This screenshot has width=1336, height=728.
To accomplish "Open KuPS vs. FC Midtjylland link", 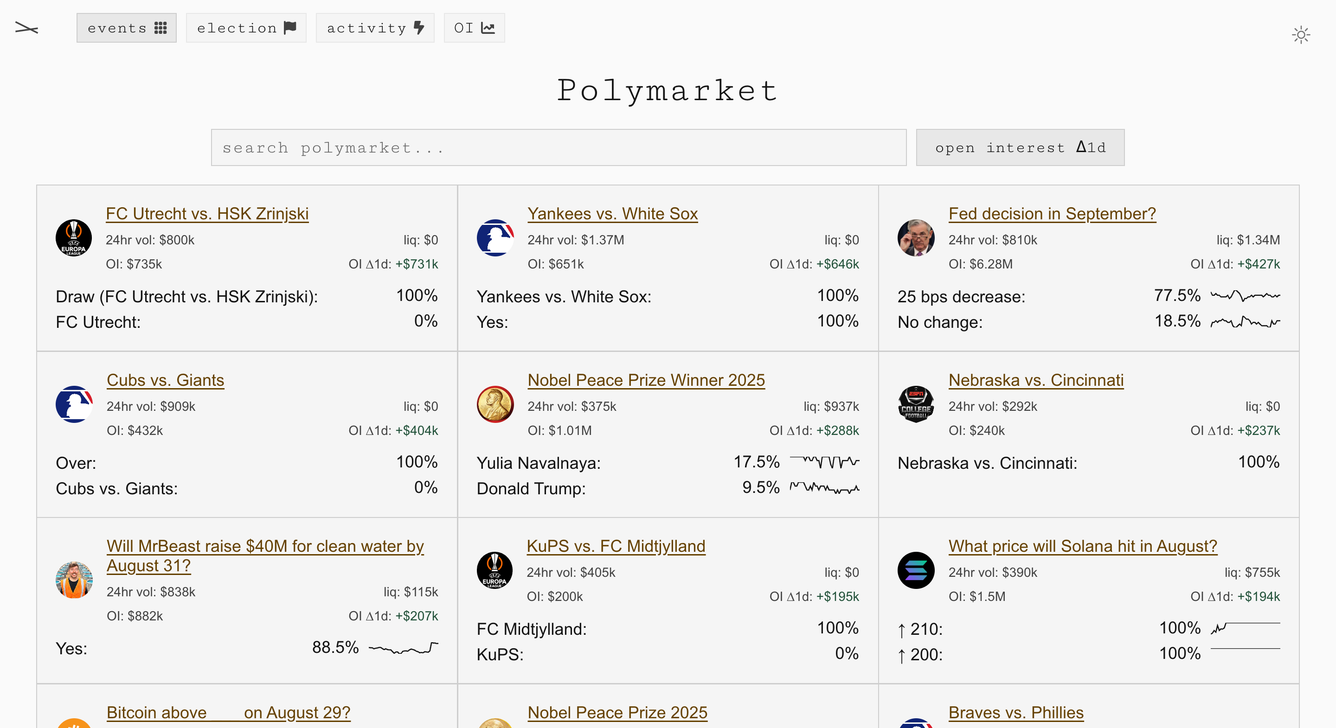I will click(x=616, y=546).
